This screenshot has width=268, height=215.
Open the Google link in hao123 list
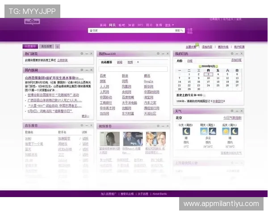[x=149, y=81]
